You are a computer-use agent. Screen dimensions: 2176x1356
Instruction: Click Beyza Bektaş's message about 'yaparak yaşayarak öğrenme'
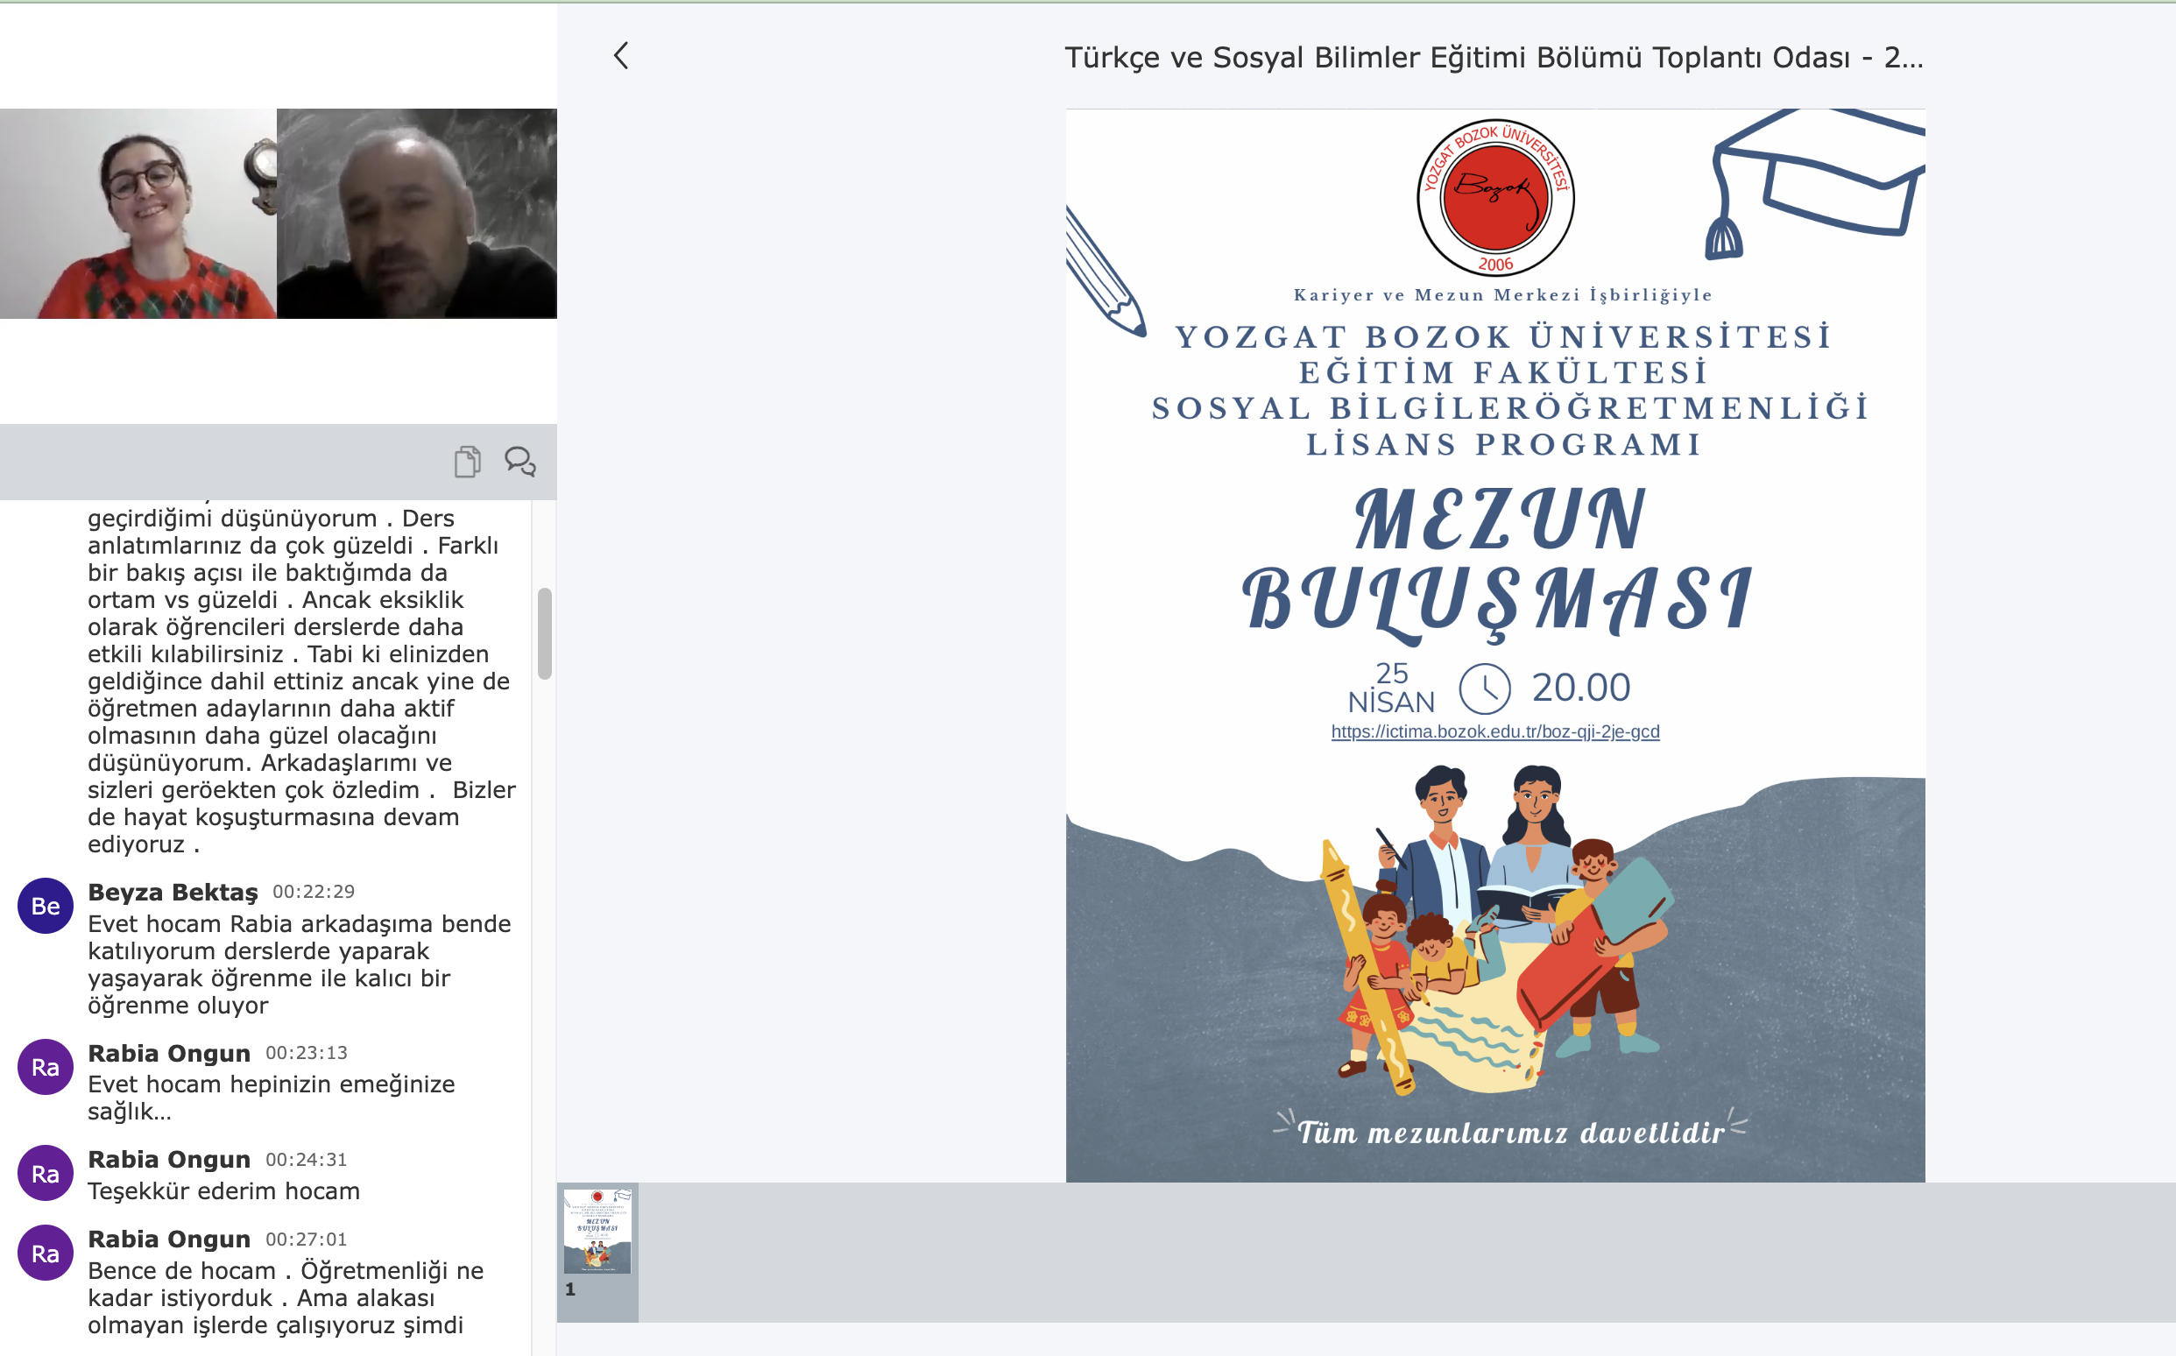[x=300, y=964]
